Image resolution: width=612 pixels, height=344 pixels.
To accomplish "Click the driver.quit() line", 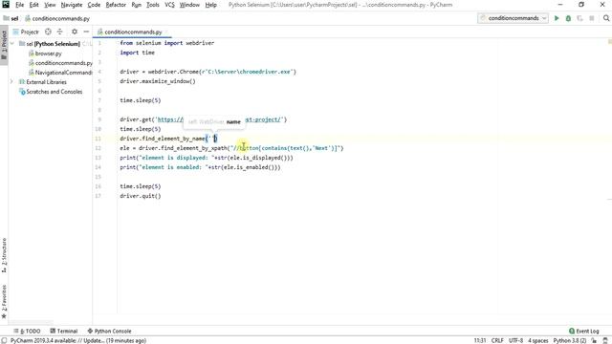I will [141, 196].
